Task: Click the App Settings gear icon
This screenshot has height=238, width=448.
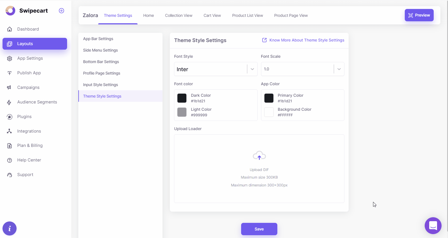Action: [10, 58]
